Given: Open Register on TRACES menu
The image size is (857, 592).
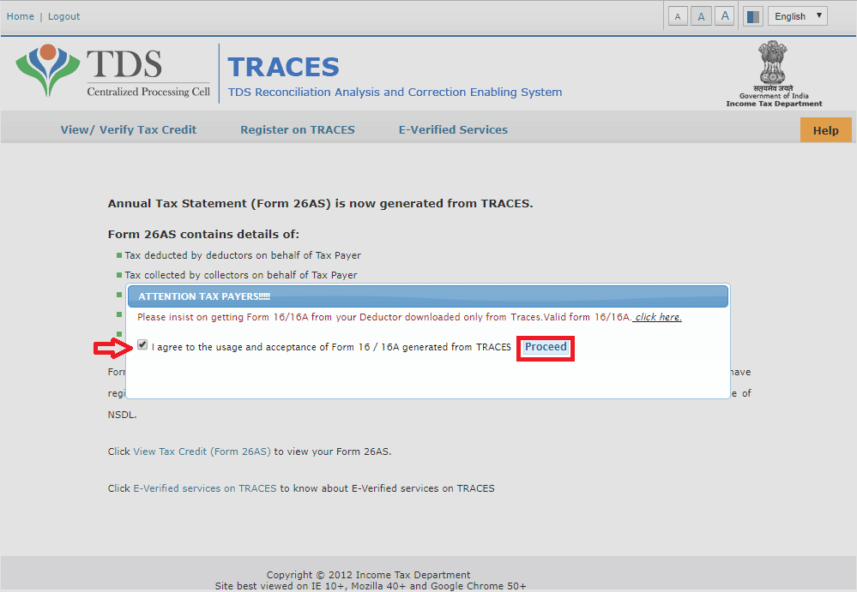Looking at the screenshot, I should 298,130.
